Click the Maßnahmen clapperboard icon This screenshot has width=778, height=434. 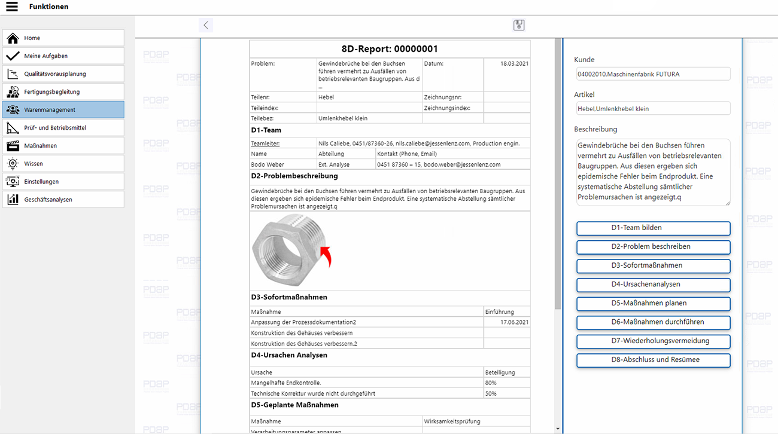click(13, 146)
